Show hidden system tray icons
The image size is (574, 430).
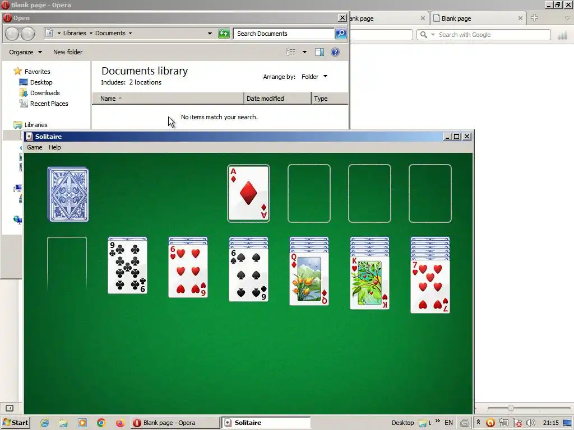478,422
